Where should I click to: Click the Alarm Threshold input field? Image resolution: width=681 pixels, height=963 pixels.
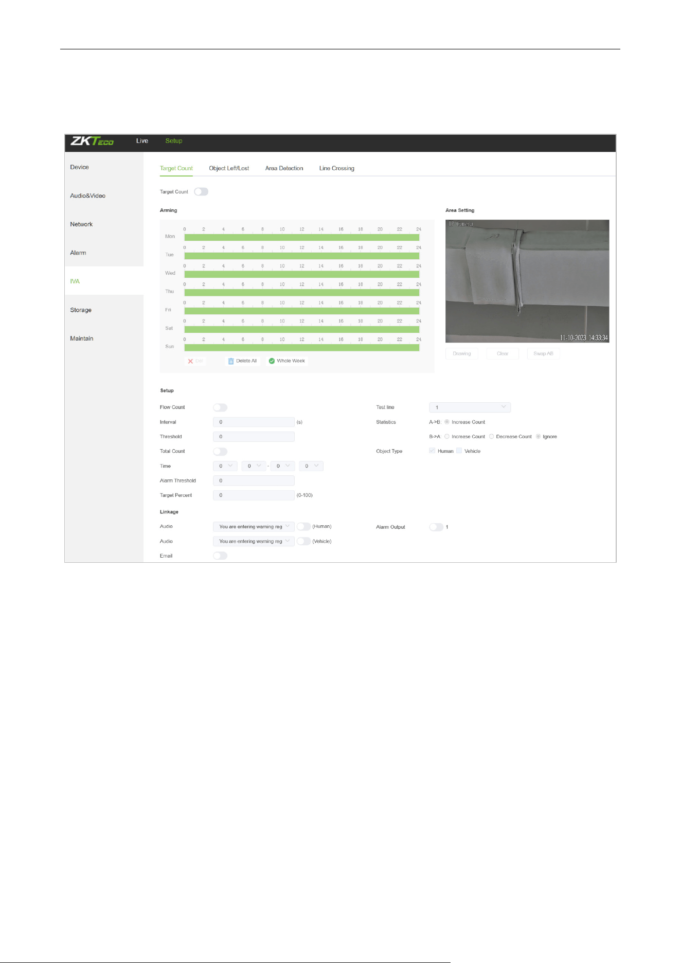[x=254, y=481]
